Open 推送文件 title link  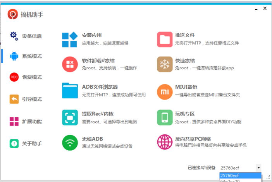pyautogui.click(x=185, y=35)
